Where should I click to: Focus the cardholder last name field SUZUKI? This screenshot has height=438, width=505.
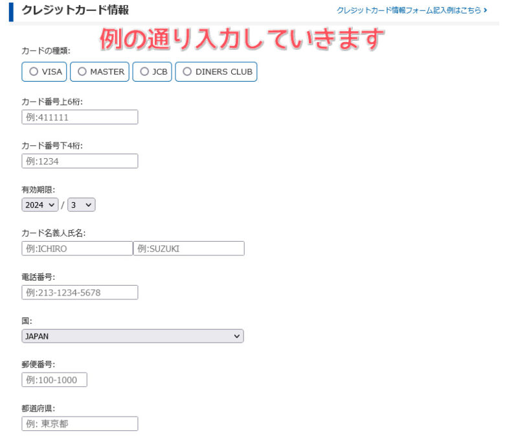coord(189,249)
